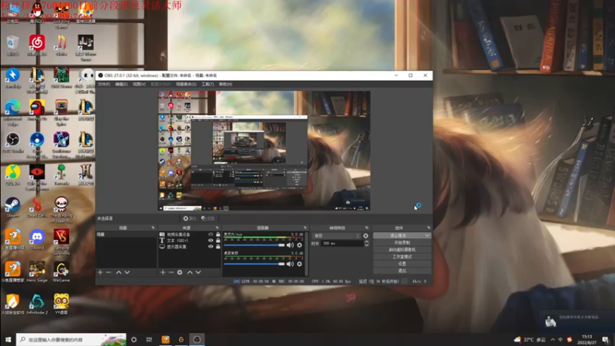Image resolution: width=615 pixels, height=346 pixels.
Task: Open The Binding of Isaac shortcut
Action: coord(61,210)
